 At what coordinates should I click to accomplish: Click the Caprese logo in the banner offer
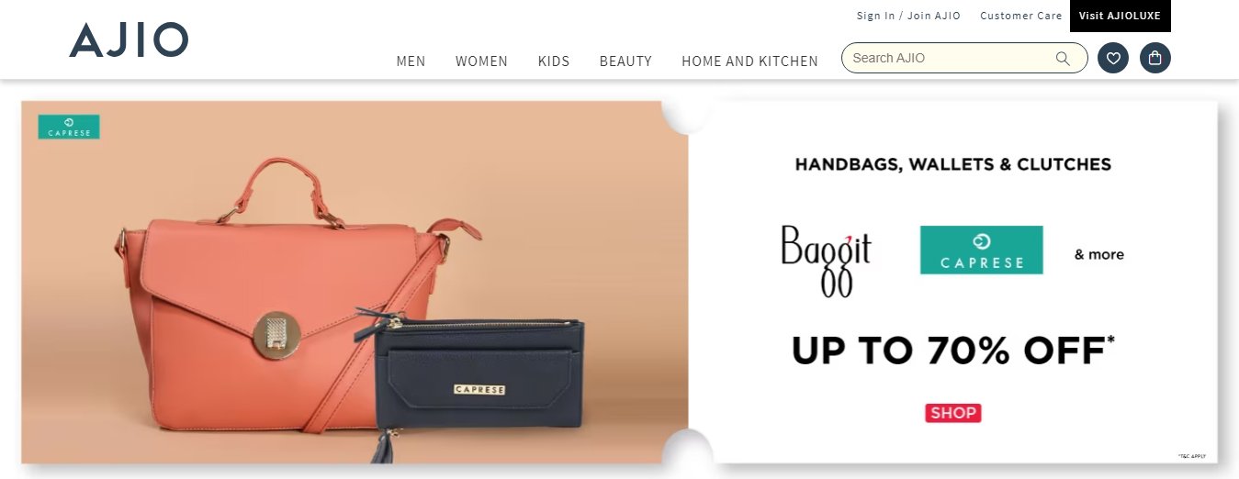click(x=982, y=250)
